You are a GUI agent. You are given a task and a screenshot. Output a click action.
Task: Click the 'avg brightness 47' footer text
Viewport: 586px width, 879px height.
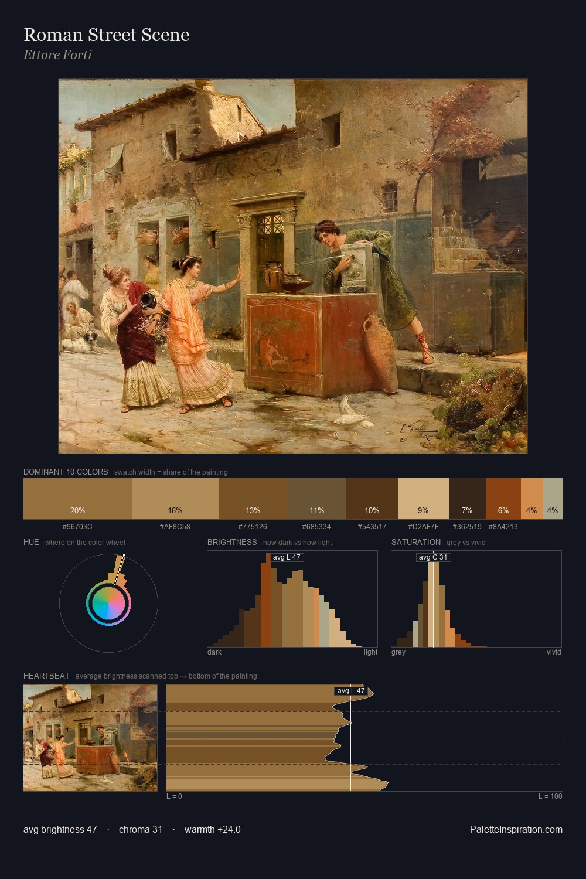[60, 829]
